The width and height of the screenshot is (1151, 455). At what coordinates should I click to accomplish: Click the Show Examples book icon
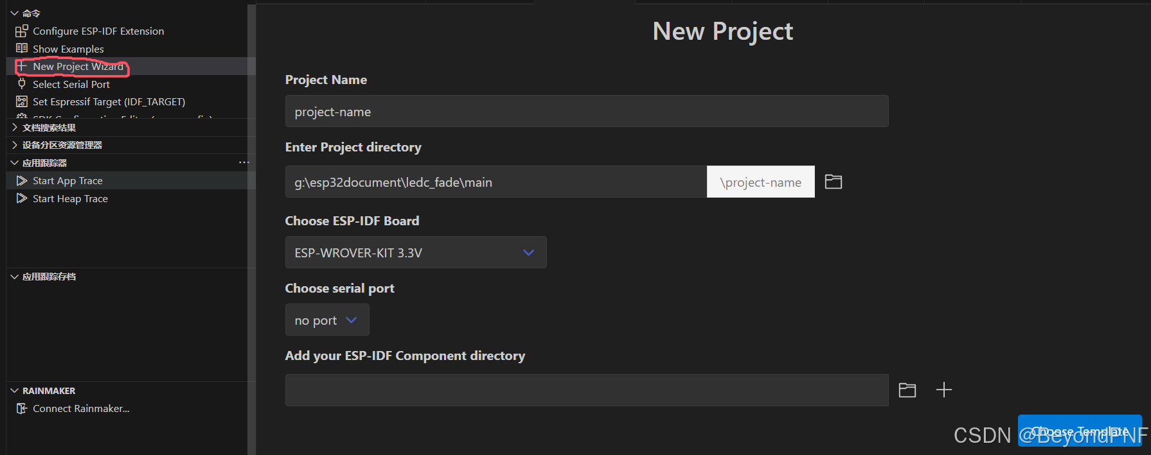tap(22, 49)
